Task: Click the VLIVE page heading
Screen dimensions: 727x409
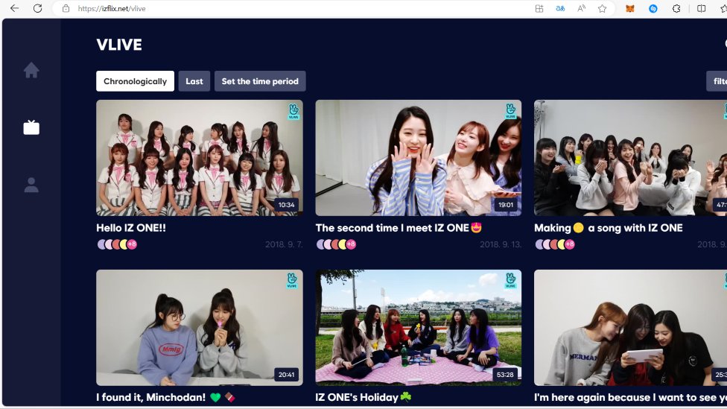Action: (119, 45)
